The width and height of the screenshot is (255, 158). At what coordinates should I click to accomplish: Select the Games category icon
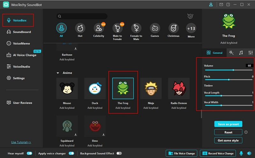click(x=155, y=28)
